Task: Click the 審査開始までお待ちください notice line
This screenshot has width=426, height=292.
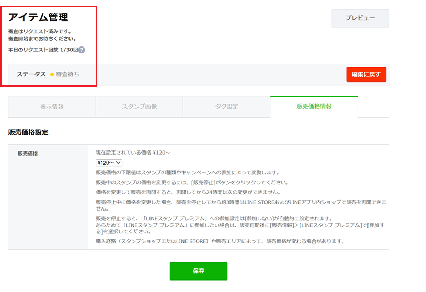Action: (x=42, y=39)
